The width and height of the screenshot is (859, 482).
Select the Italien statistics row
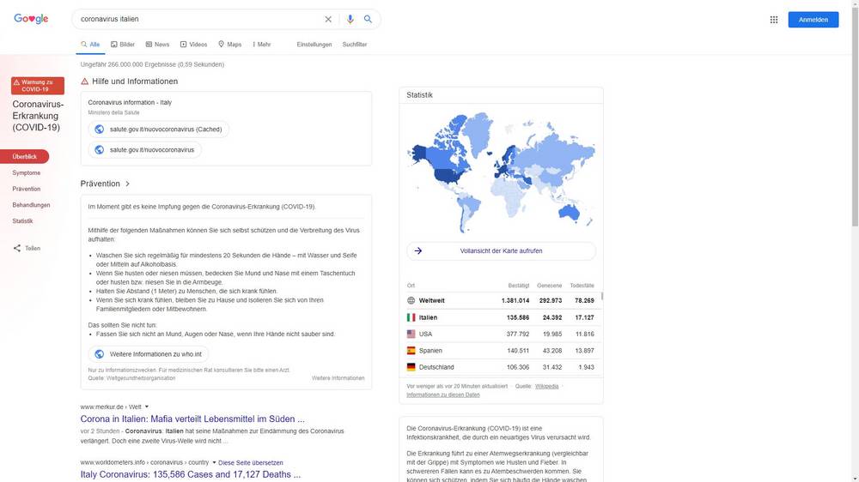pos(501,317)
